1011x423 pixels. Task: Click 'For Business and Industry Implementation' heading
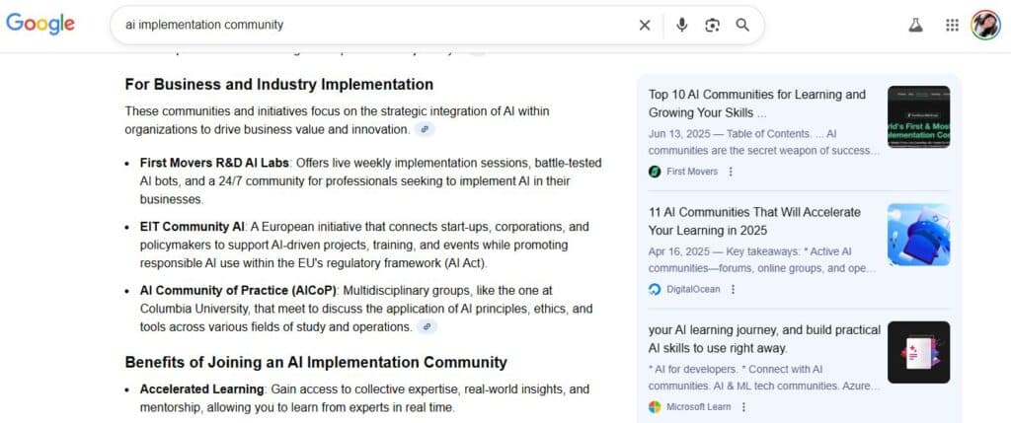tap(279, 85)
